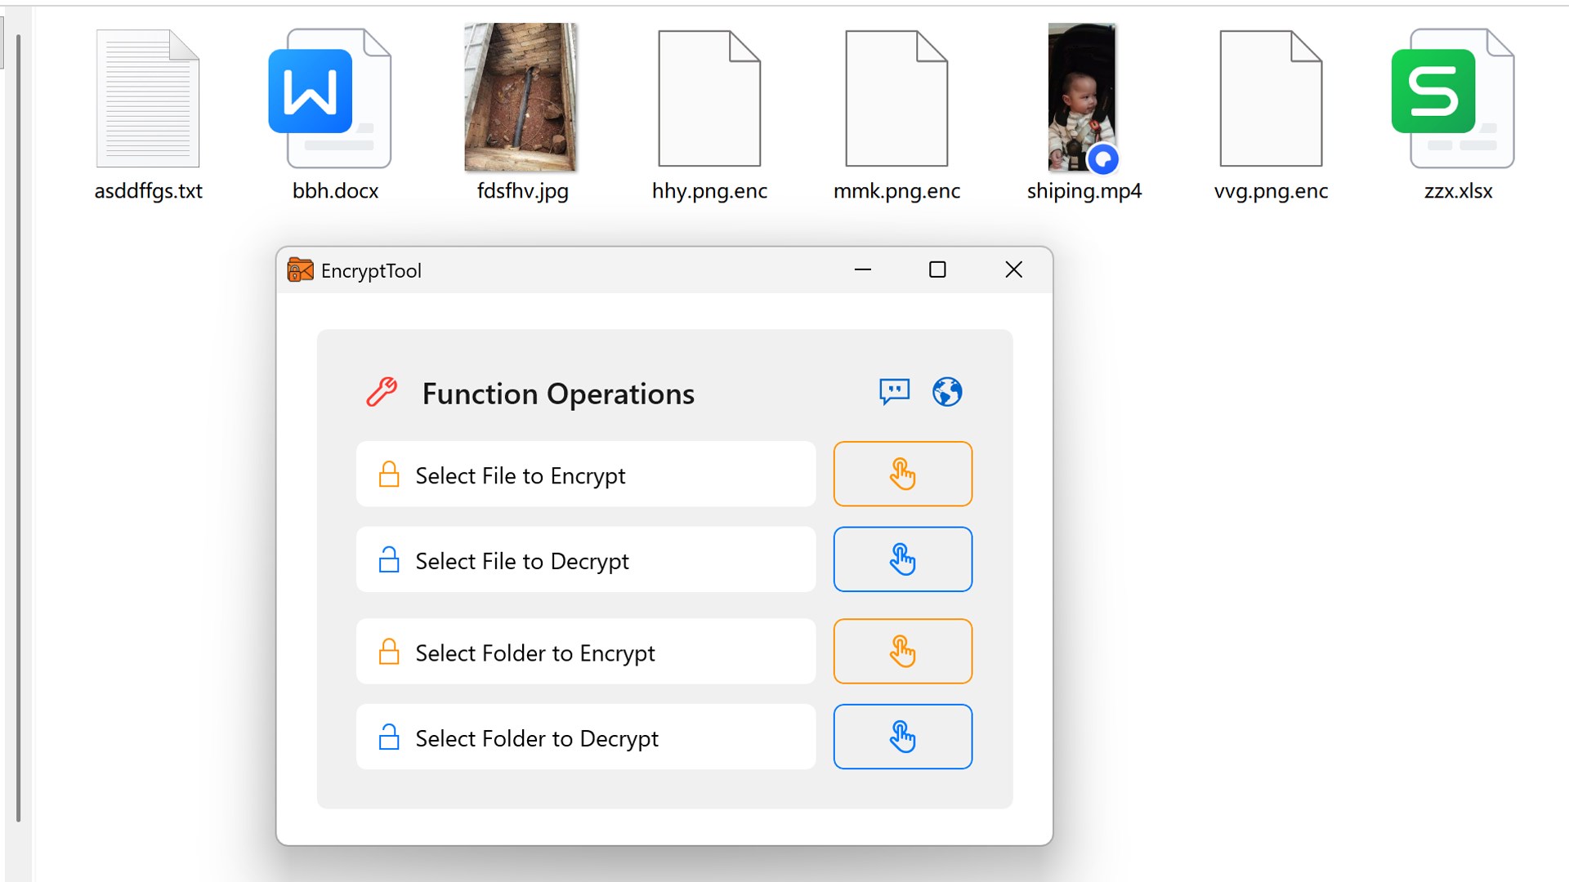Image resolution: width=1569 pixels, height=882 pixels.
Task: Select the asddffgs.txt file
Action: point(148,100)
